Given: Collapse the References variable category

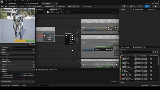Looking at the screenshot, I should 1,71.
